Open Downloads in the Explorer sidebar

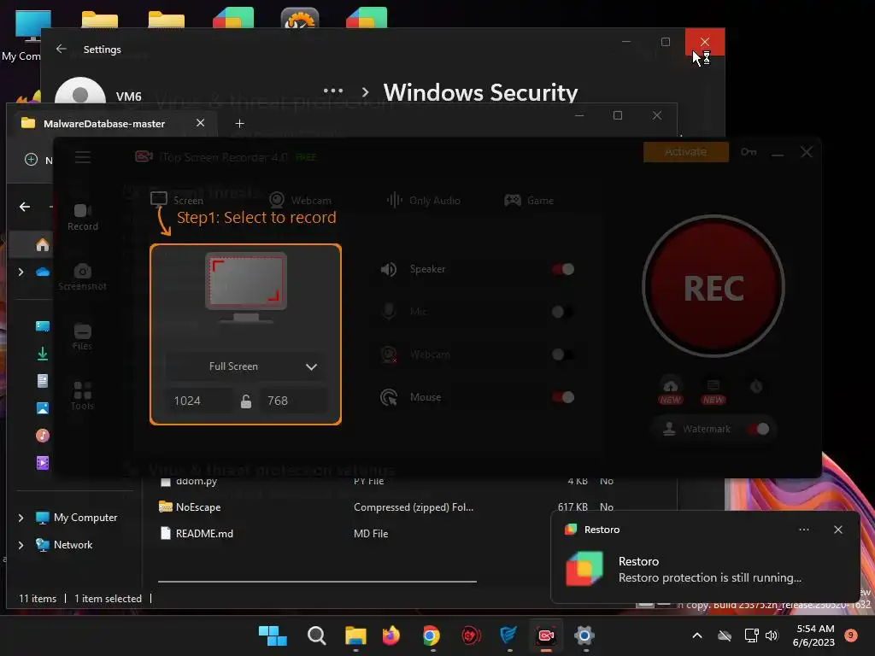[x=43, y=353]
